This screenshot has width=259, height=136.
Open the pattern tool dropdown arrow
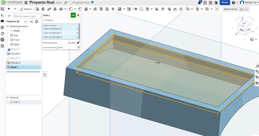pyautogui.click(x=124, y=9)
